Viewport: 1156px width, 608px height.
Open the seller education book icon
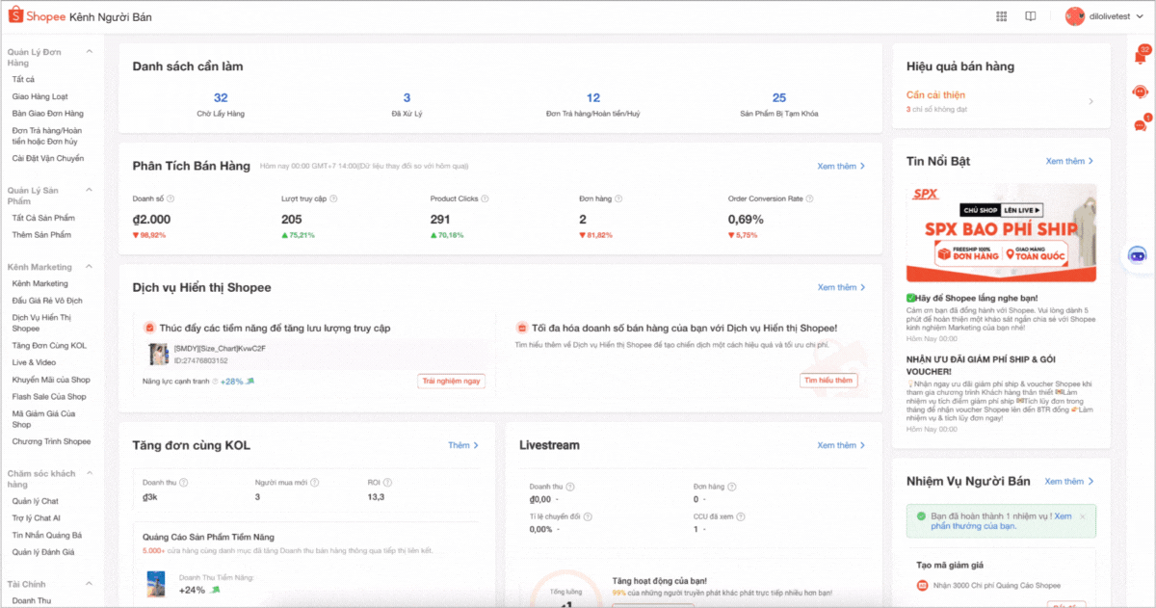(x=1030, y=16)
